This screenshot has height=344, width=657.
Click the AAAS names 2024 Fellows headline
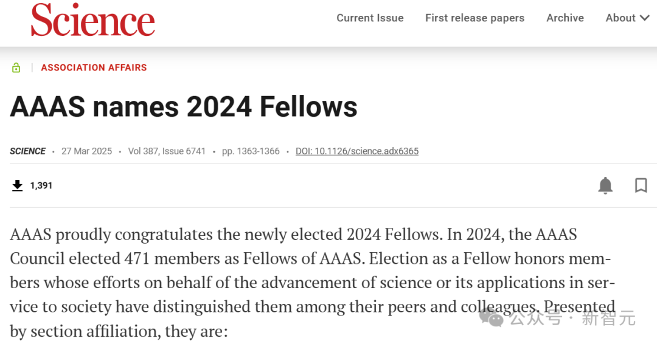184,107
